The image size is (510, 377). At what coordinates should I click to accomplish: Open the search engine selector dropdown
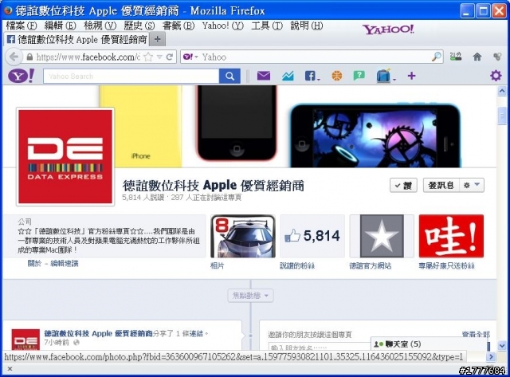coord(190,57)
